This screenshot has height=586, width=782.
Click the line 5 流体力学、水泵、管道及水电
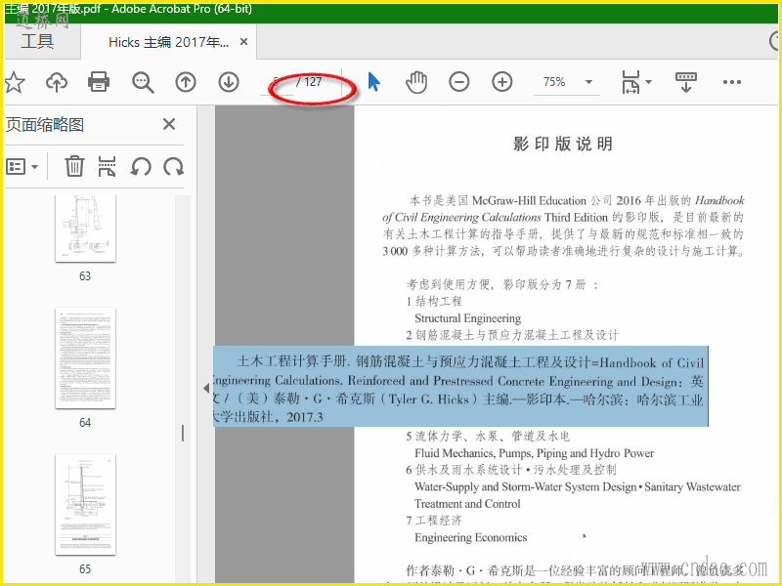(487, 436)
